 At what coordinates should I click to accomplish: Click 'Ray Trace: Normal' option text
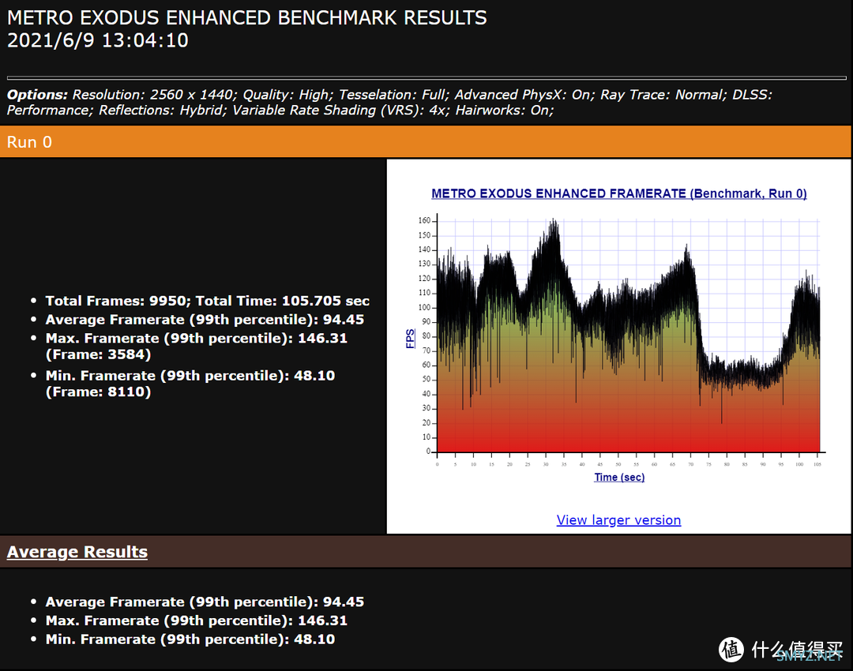pos(663,95)
